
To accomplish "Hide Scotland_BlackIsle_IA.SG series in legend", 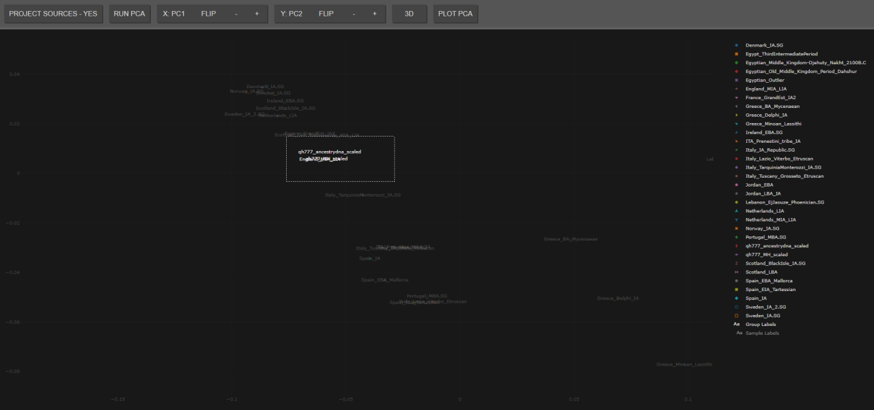I will pos(776,263).
